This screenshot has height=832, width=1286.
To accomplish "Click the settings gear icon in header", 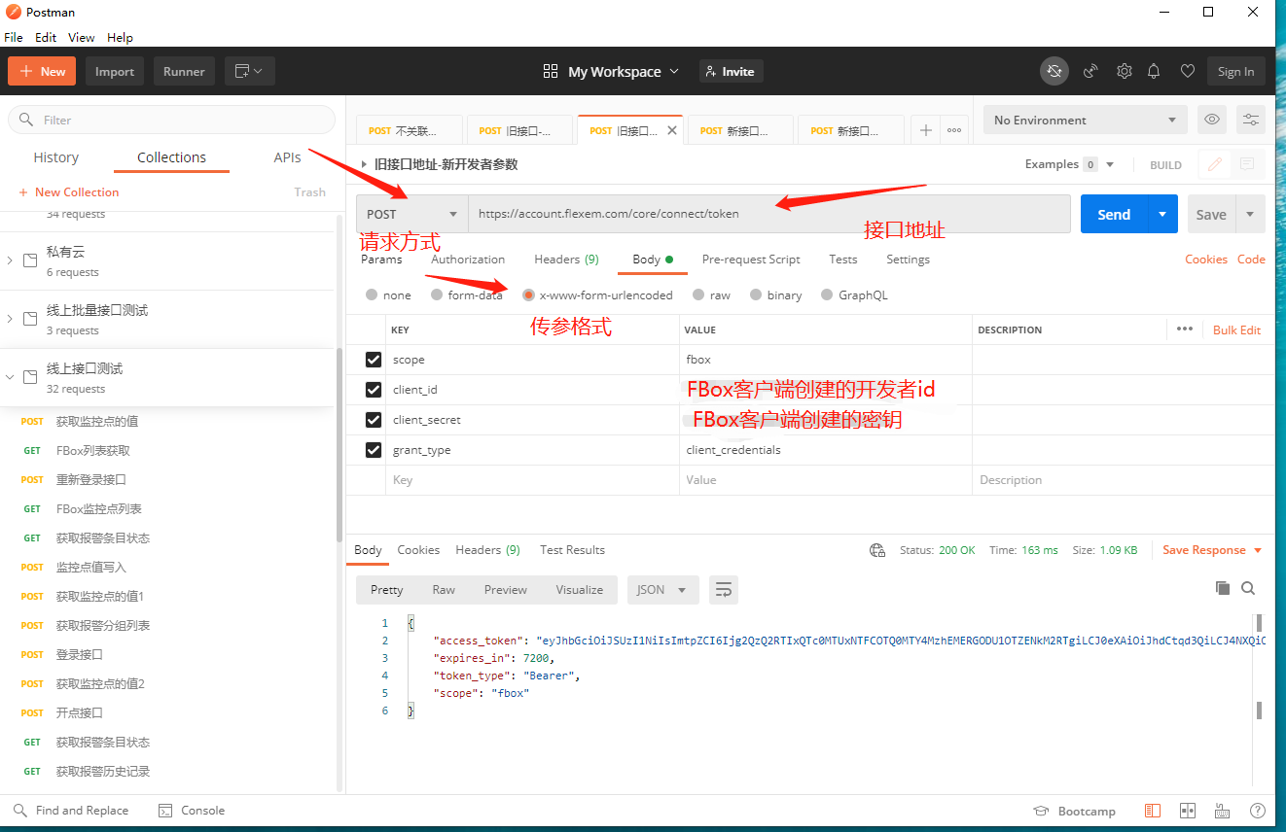I will 1124,71.
